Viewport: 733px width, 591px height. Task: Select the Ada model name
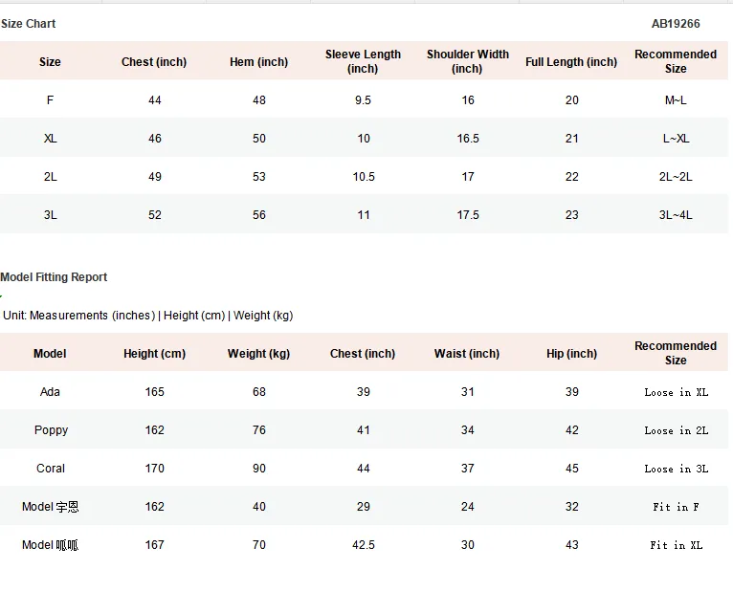coord(50,391)
